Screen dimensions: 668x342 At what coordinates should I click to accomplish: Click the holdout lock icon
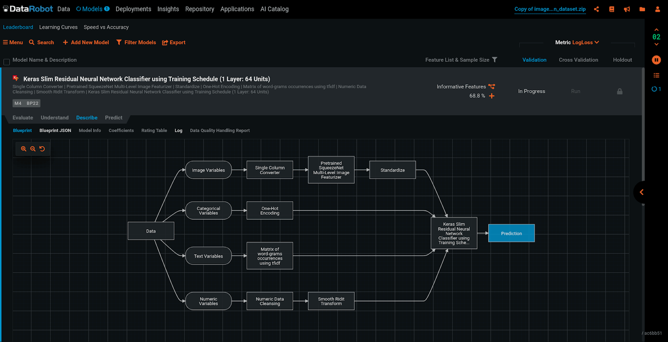pos(620,91)
